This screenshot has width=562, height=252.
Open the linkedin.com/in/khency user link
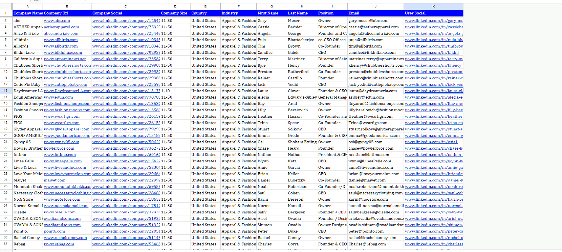[x=433, y=66]
